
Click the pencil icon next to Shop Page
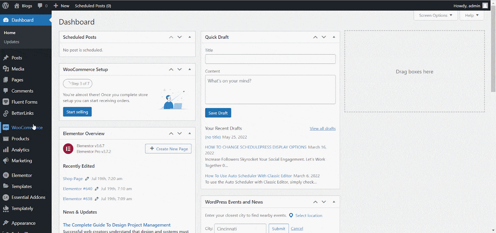pyautogui.click(x=87, y=179)
